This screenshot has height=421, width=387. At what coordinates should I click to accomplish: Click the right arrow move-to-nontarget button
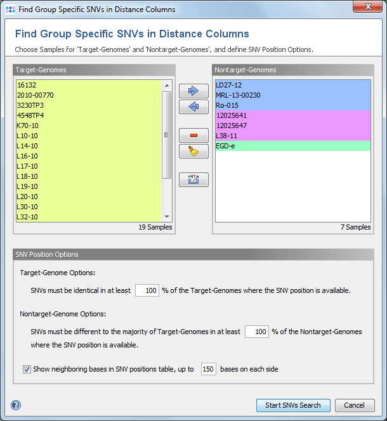193,91
